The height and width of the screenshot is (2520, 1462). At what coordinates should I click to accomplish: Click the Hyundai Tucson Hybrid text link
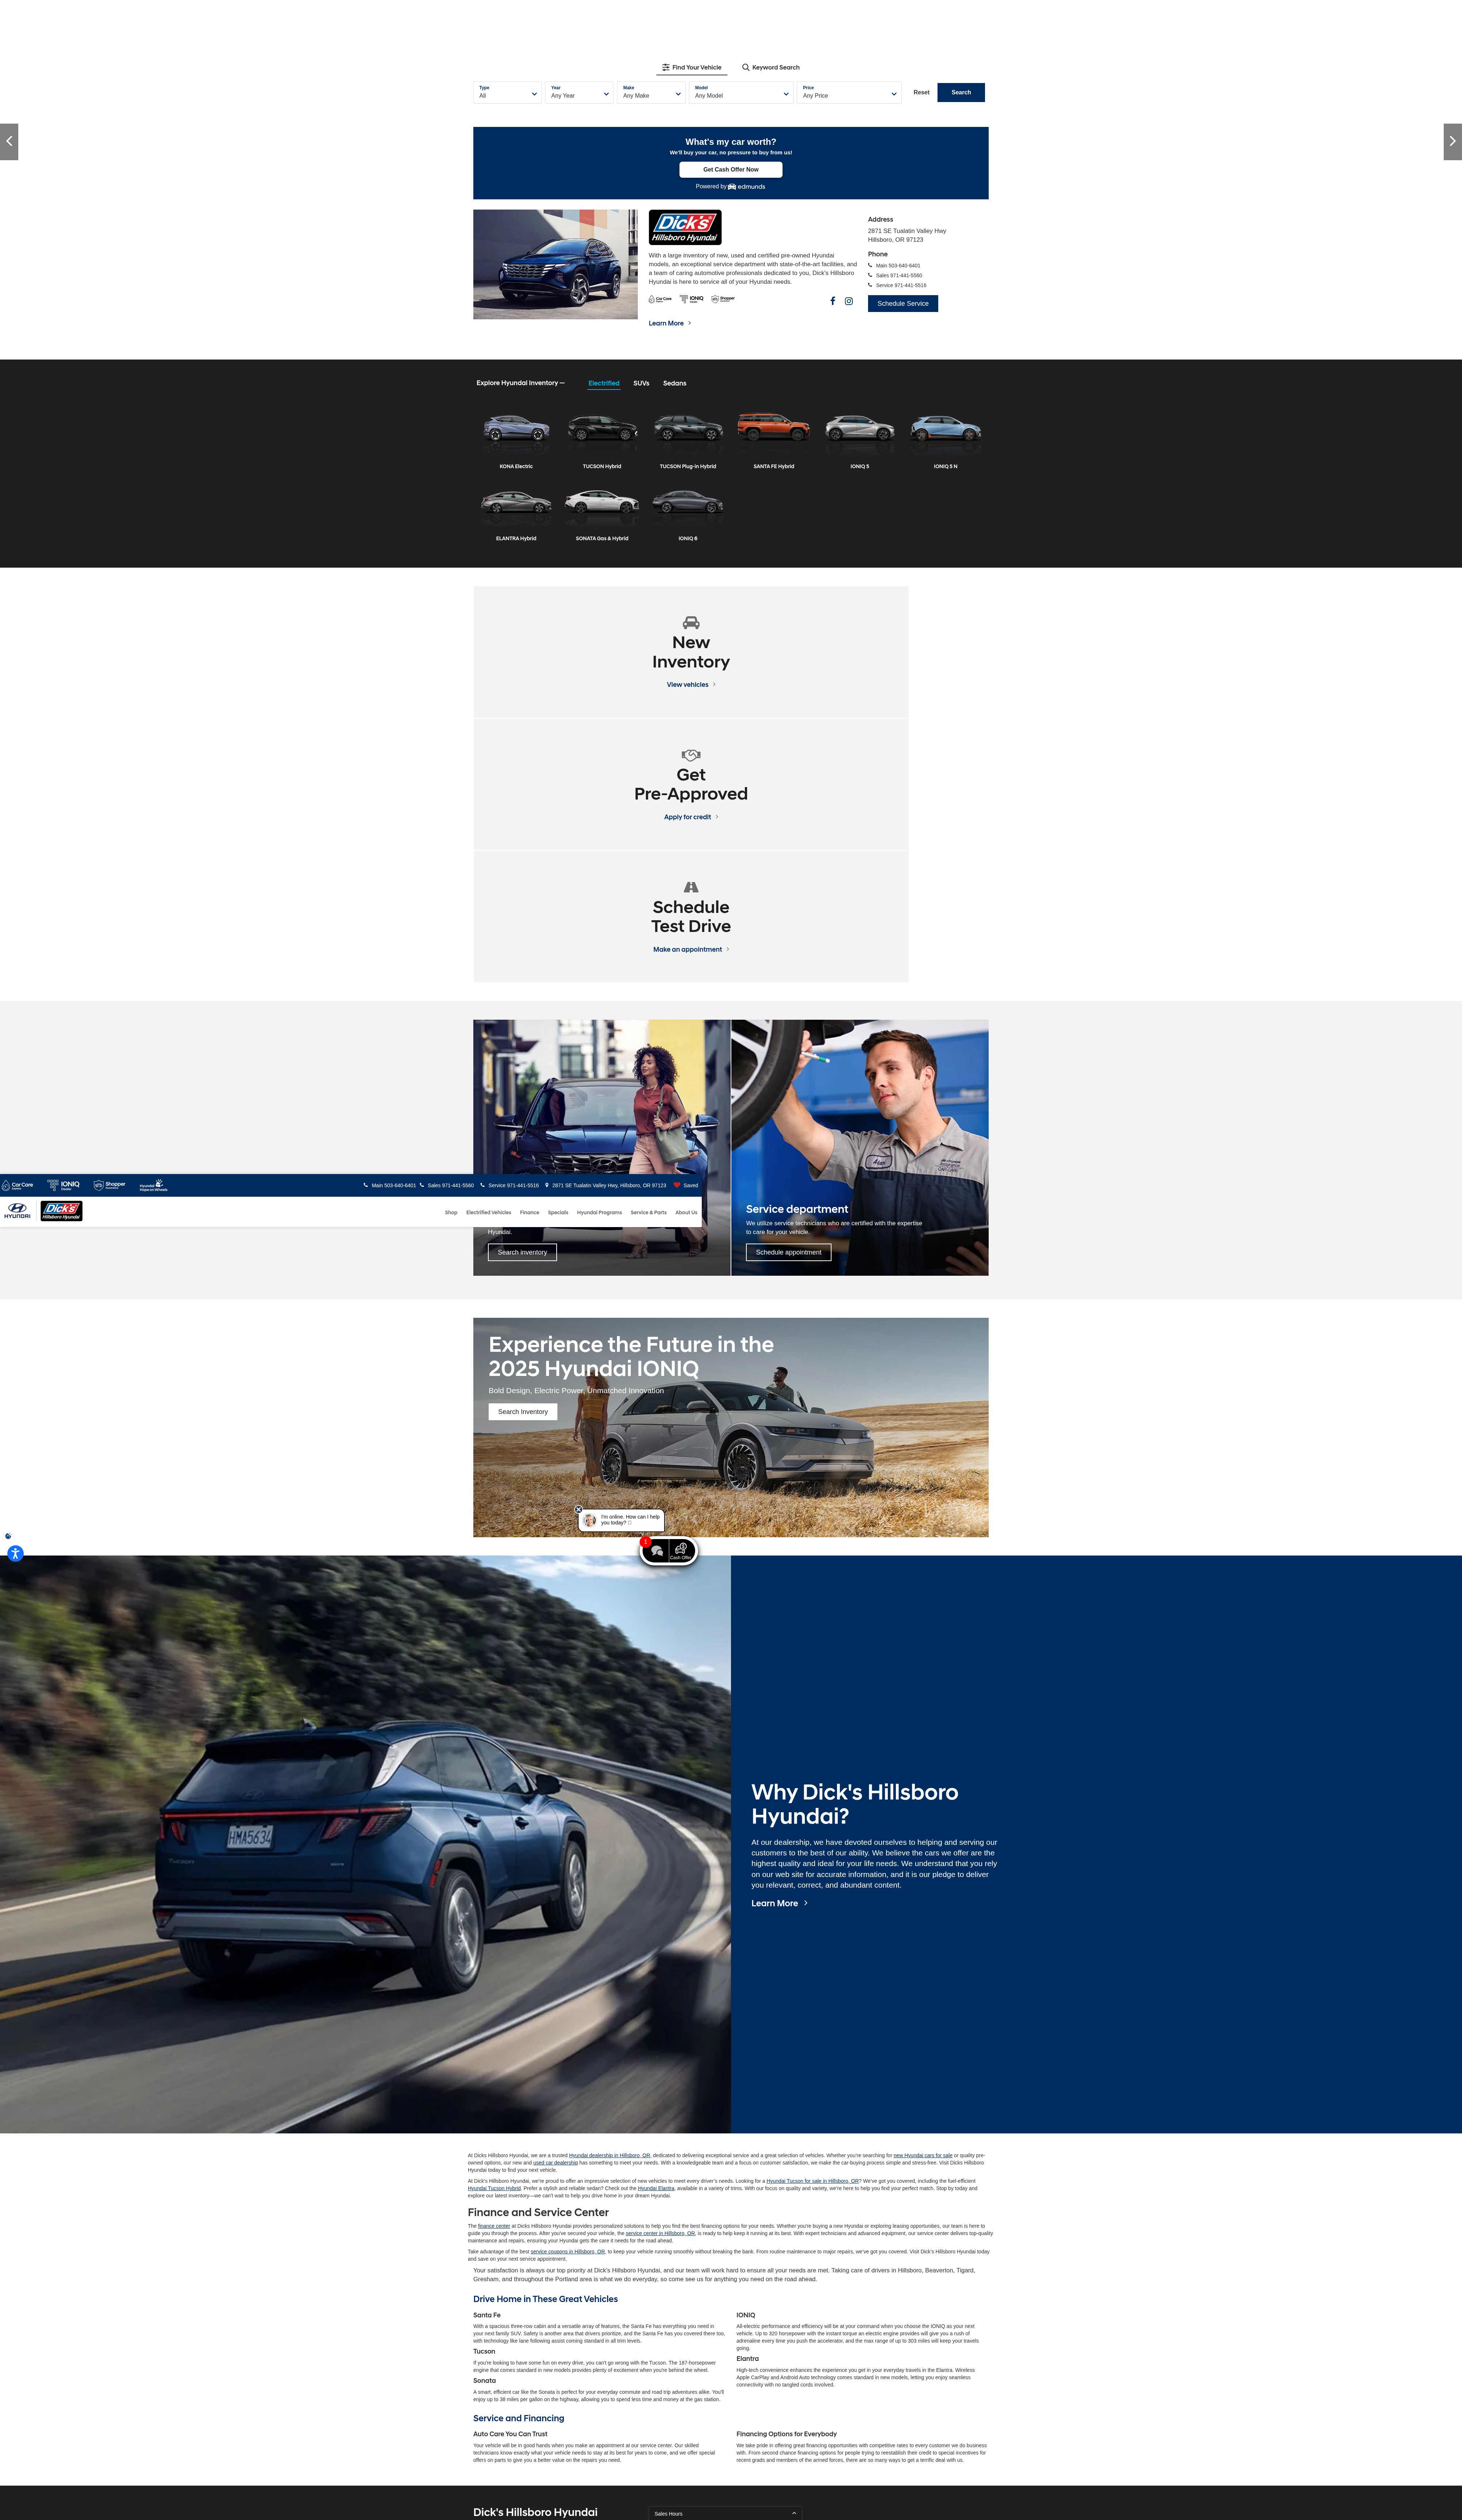click(494, 2188)
